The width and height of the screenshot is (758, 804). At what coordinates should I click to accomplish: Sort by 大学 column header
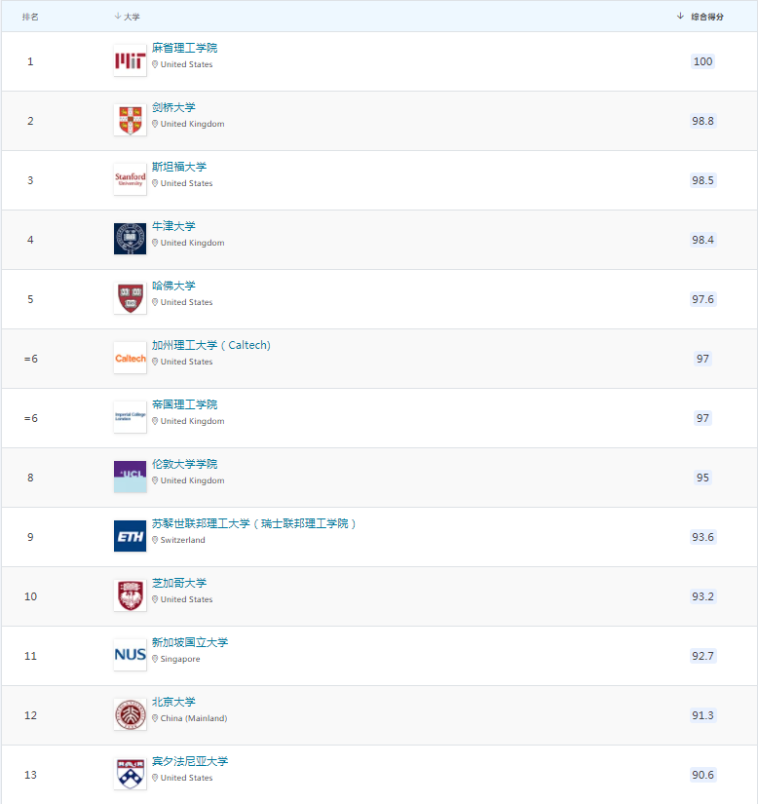click(x=127, y=17)
